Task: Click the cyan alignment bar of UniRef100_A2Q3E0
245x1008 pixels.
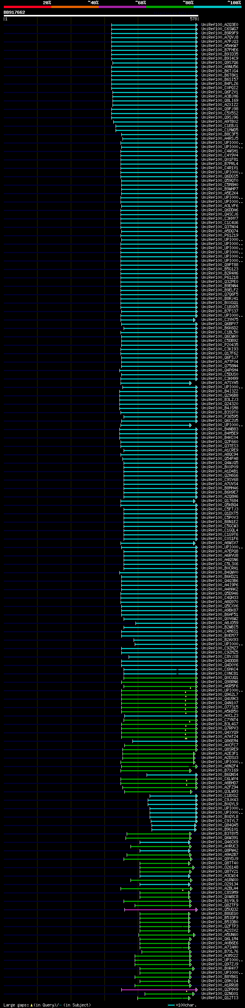Action: tap(155, 25)
